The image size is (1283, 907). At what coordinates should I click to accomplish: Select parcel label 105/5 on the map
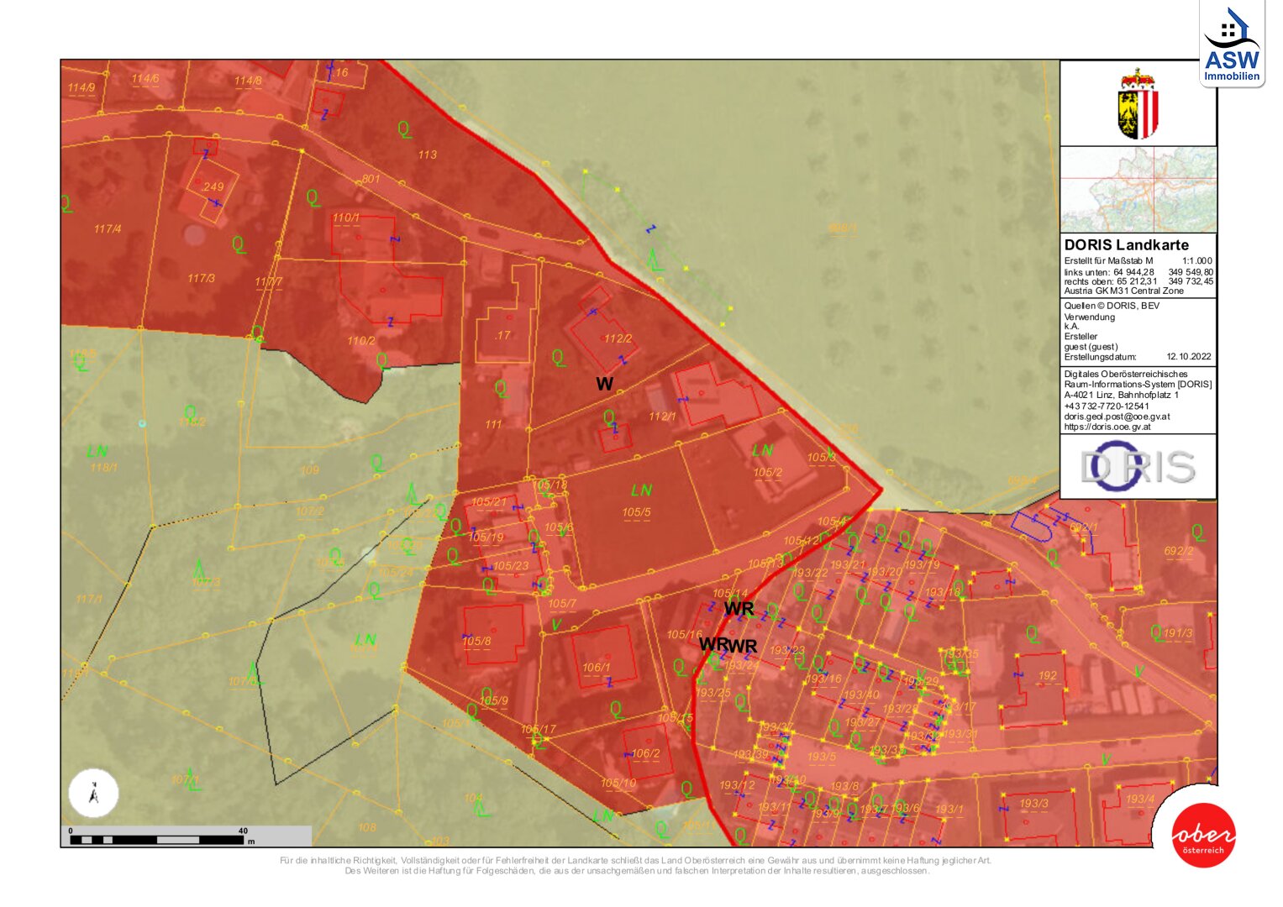(x=636, y=512)
